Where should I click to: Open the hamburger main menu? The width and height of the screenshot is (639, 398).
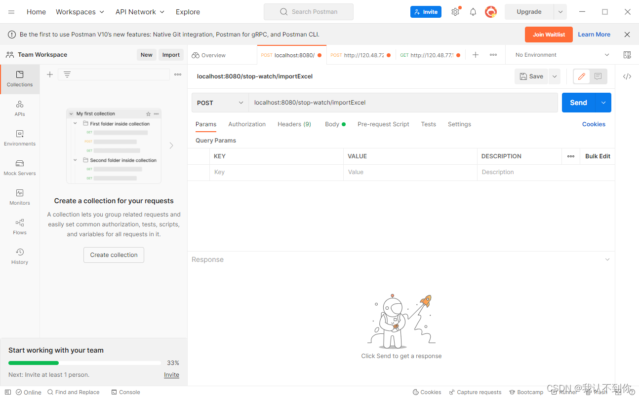point(11,12)
